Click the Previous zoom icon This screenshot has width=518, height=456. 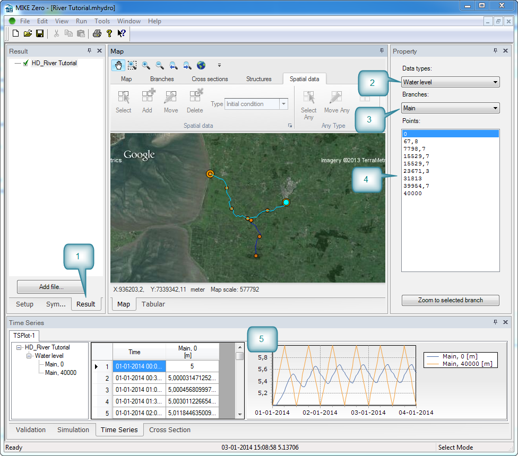(x=174, y=65)
